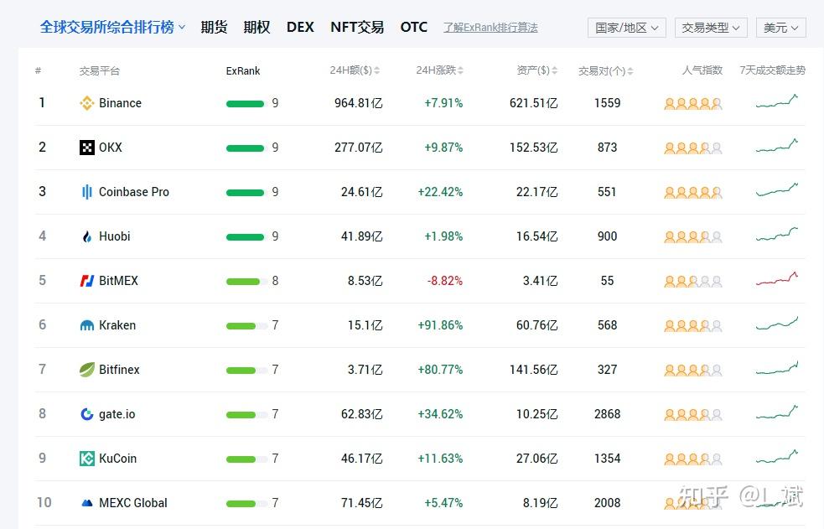The width and height of the screenshot is (824, 529).
Task: Click Binance's green ExRank bar
Action: [x=245, y=103]
